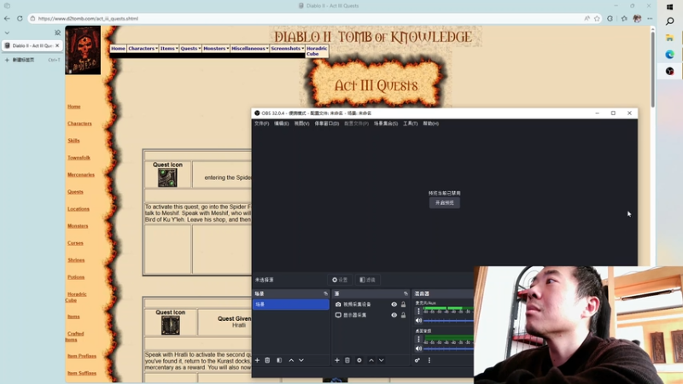Mute the 麦克风/Aux audio channel
This screenshot has height=384, width=683.
(x=418, y=321)
